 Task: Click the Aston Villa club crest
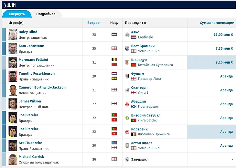pos(127,145)
